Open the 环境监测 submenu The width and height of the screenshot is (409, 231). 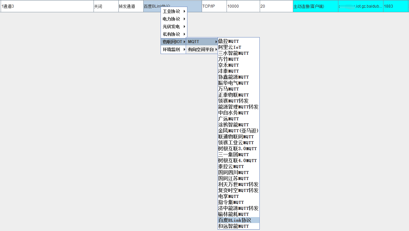pyautogui.click(x=174, y=49)
